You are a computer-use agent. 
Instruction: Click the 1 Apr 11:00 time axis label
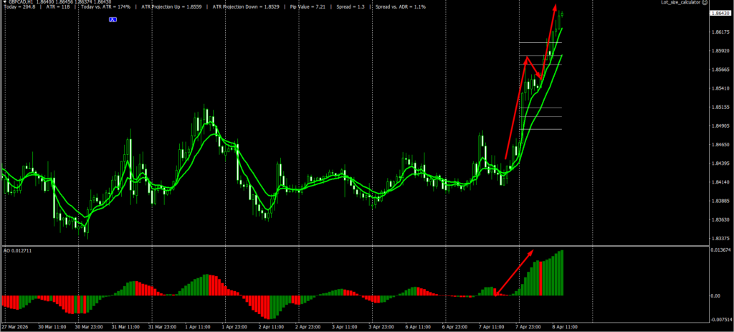pos(197,327)
